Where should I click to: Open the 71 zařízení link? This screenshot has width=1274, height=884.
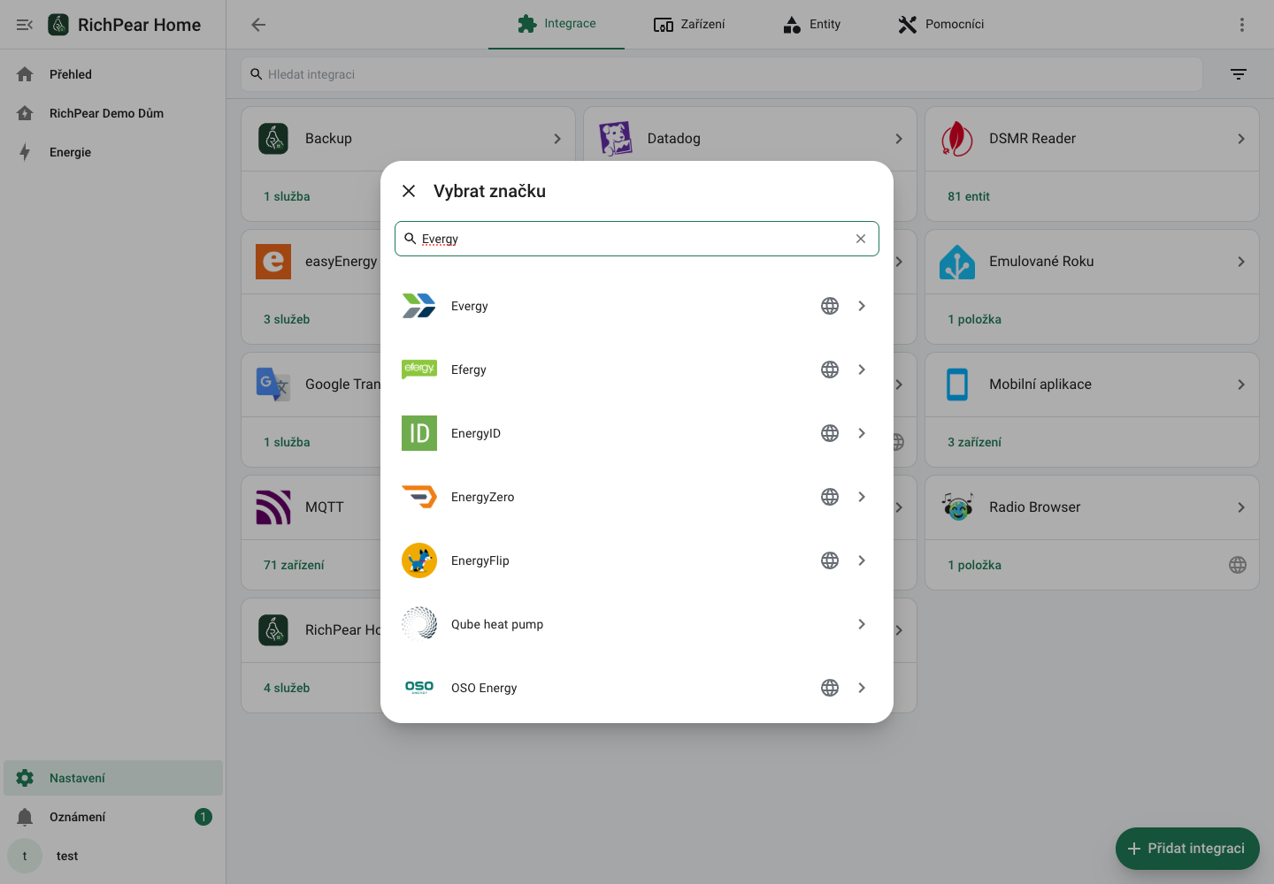click(294, 565)
